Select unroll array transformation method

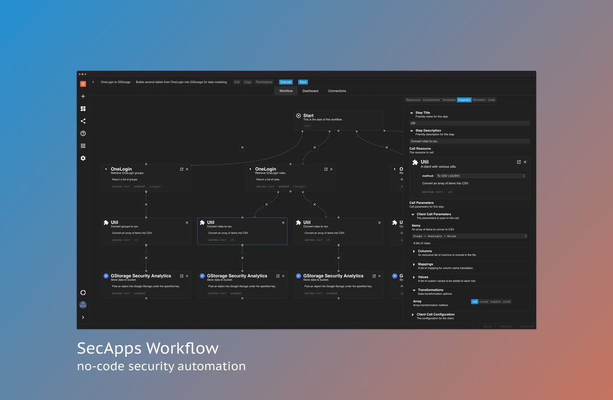click(507, 302)
